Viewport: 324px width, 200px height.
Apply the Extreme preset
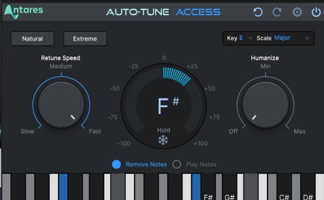pos(85,38)
